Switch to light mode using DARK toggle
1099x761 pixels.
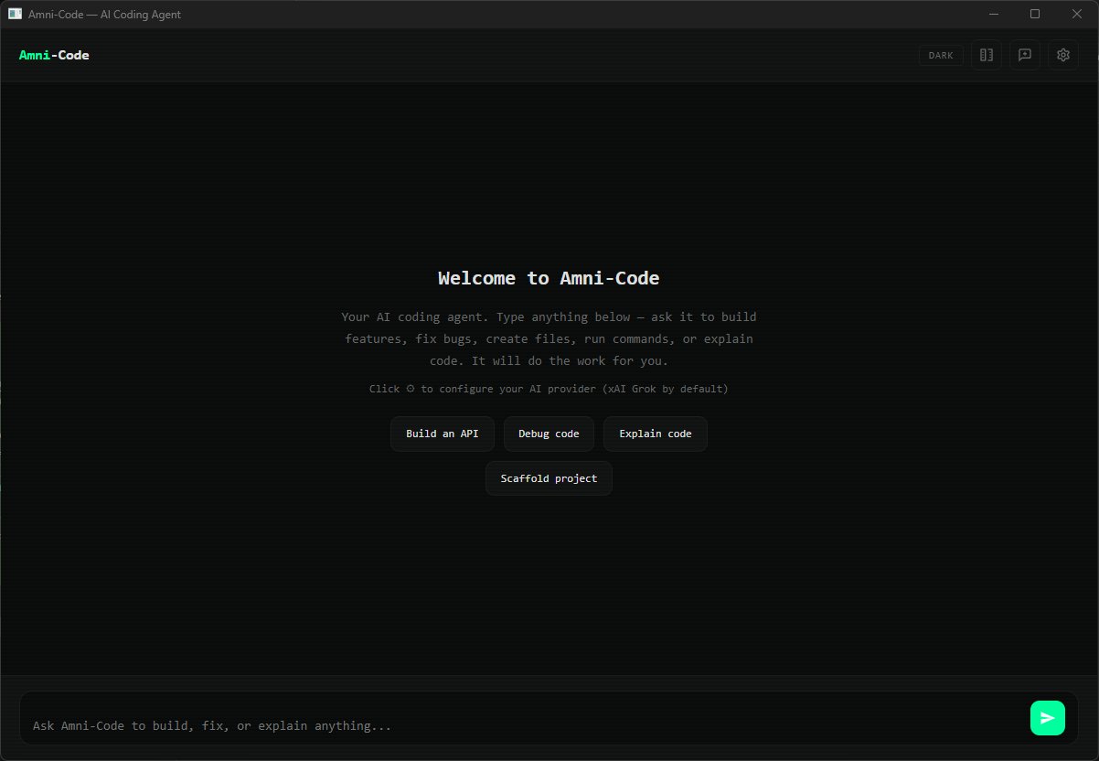(941, 55)
